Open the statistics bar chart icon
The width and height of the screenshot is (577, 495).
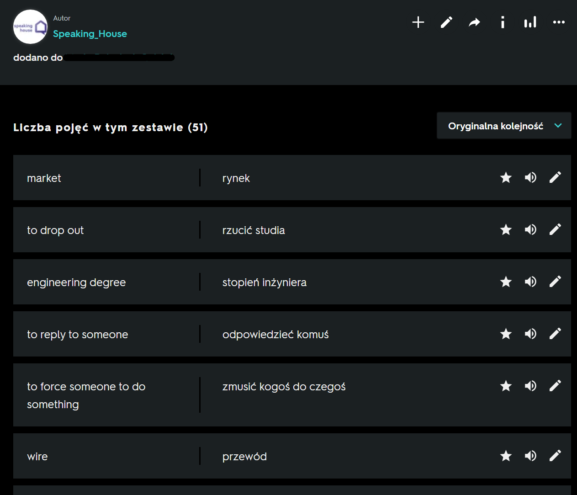coord(530,22)
